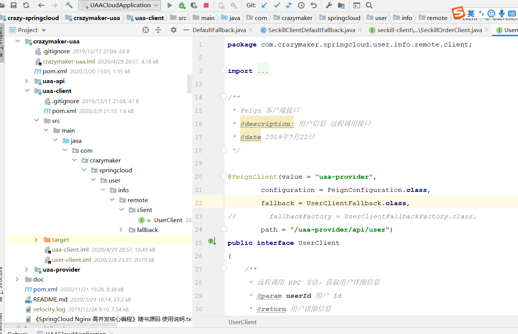Viewport: 518px width, 334px height.
Task: Select uaa-client.iml file
Action: click(x=70, y=249)
